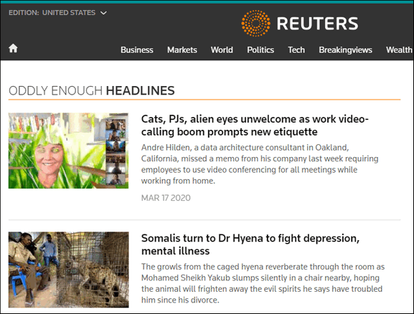The image size is (414, 314).
Task: Go to the Markets menu item
Action: click(182, 50)
